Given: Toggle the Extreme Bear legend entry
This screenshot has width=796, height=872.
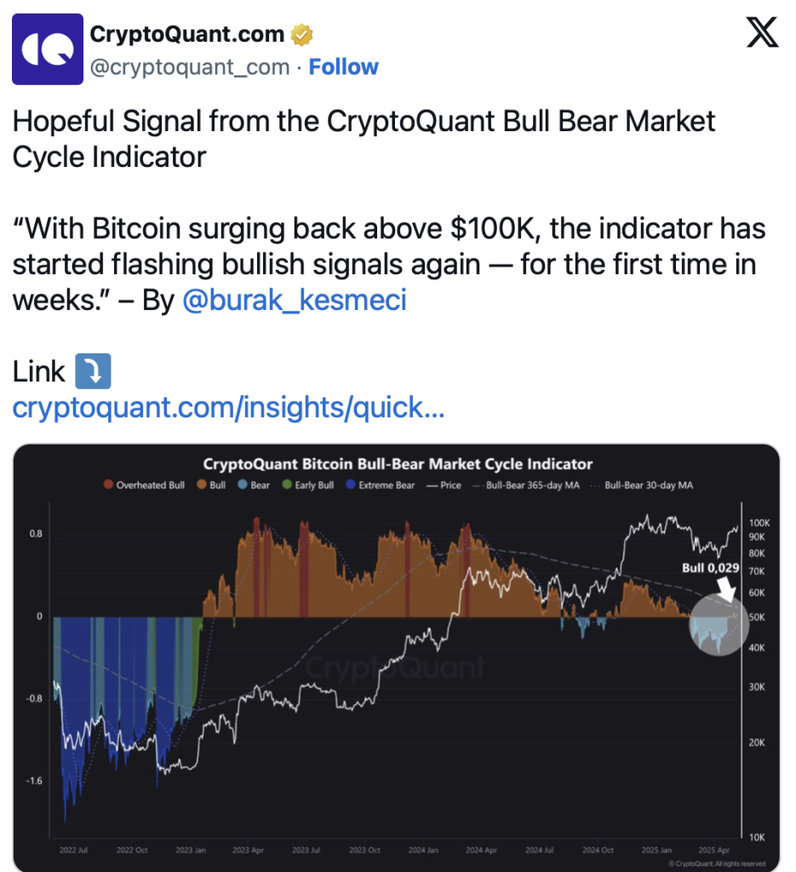Looking at the screenshot, I should [x=381, y=485].
